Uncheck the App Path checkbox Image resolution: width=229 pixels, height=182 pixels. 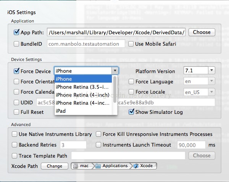16,32
